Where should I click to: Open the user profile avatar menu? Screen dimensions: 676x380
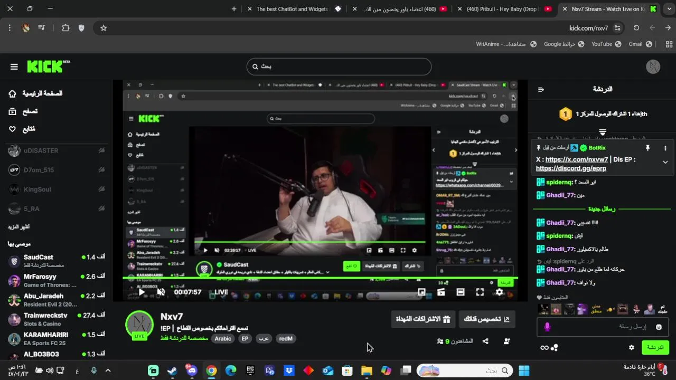pyautogui.click(x=653, y=66)
